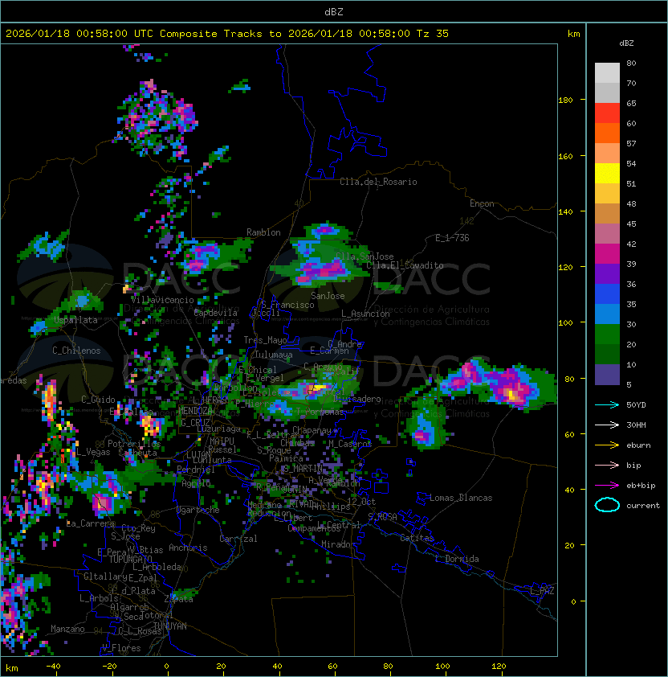Viewport: 668px width, 677px height.
Task: Click the 'Tz 35' threshold text in header
Action: [x=433, y=34]
